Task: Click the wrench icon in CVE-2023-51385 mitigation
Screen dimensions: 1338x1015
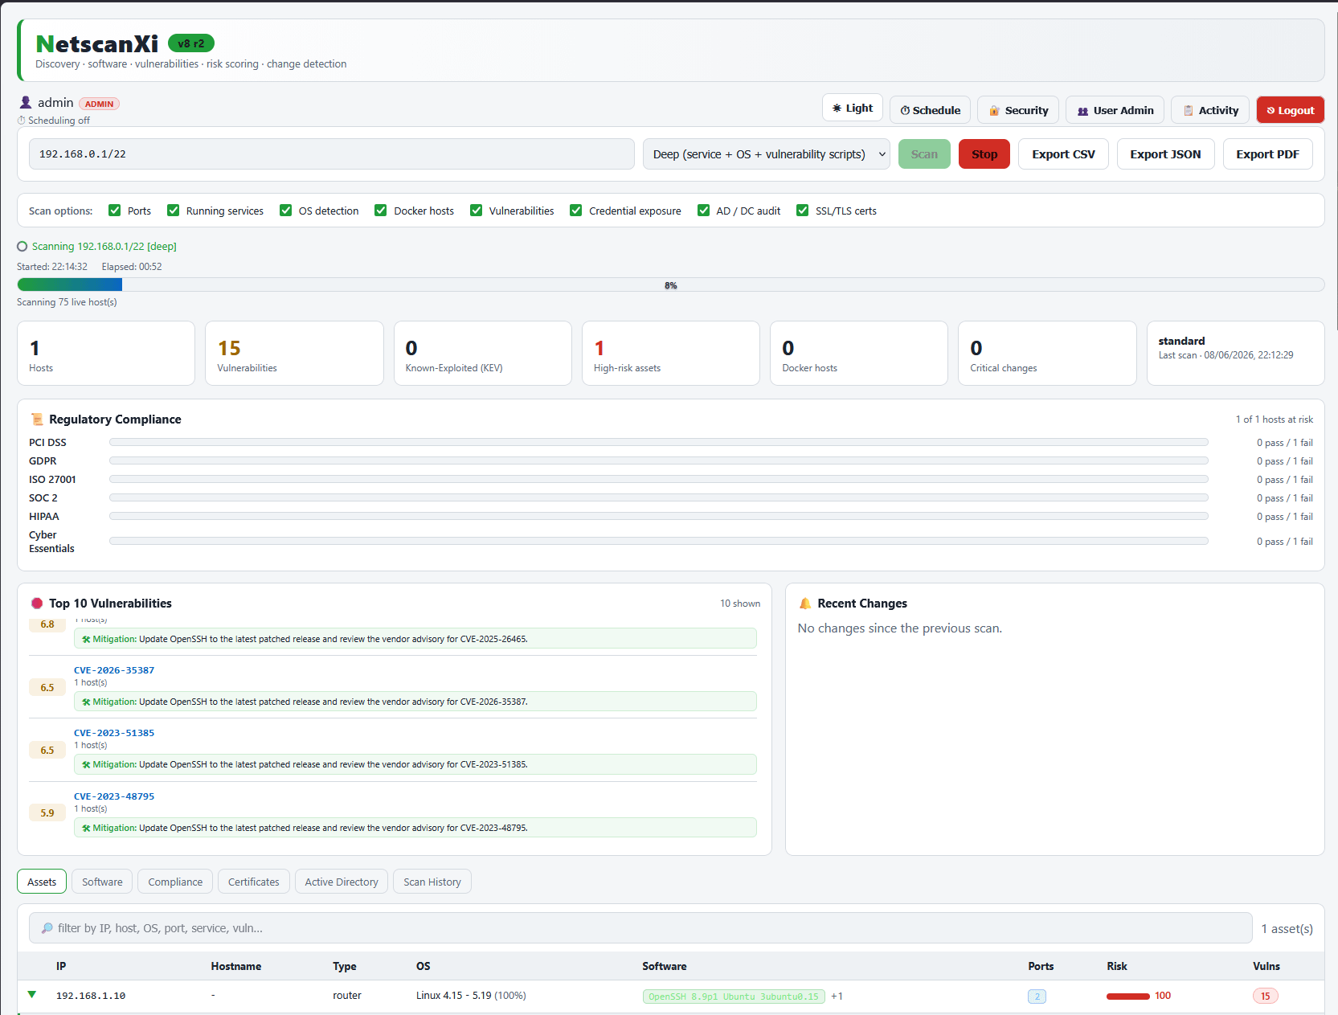Action: click(x=86, y=764)
